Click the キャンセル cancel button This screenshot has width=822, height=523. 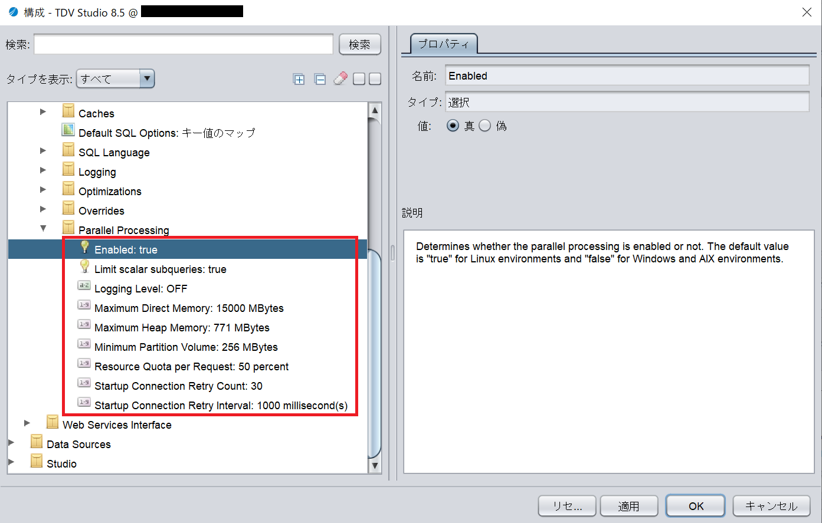click(771, 506)
